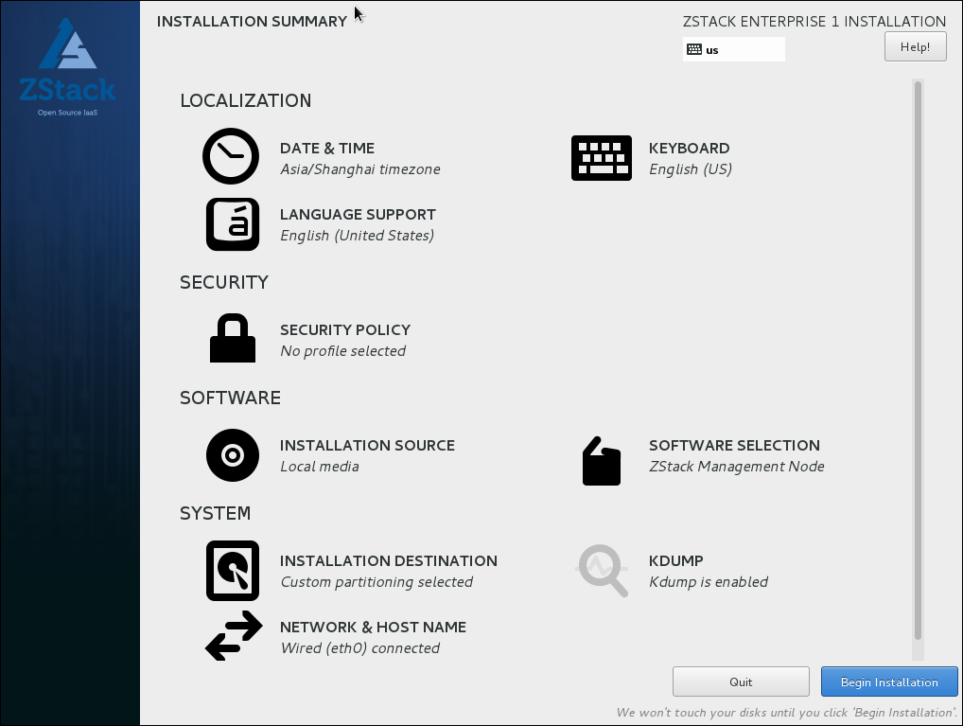Click the small keyboard icon beside 'us'

click(694, 50)
